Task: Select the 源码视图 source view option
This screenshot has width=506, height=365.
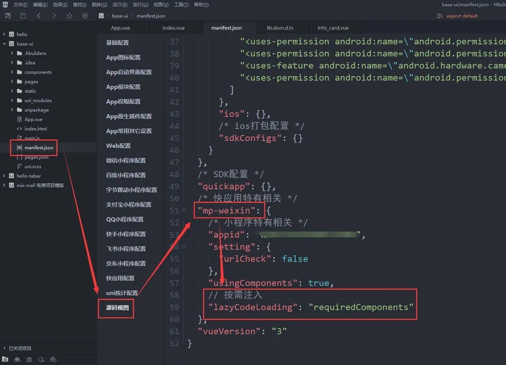Action: point(117,308)
